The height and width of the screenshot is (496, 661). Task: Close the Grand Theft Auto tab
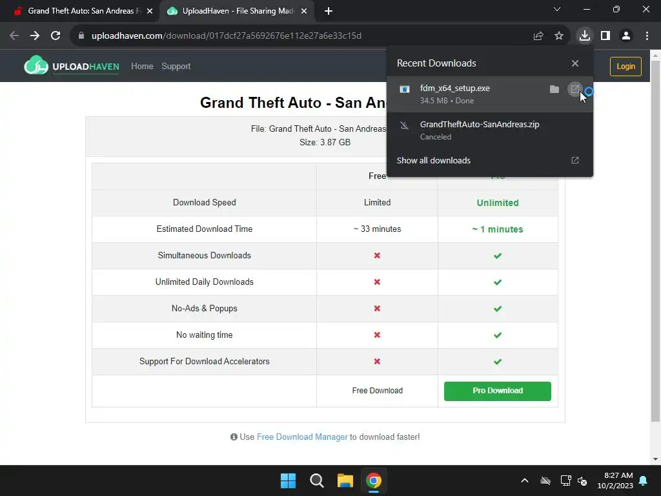pos(150,12)
